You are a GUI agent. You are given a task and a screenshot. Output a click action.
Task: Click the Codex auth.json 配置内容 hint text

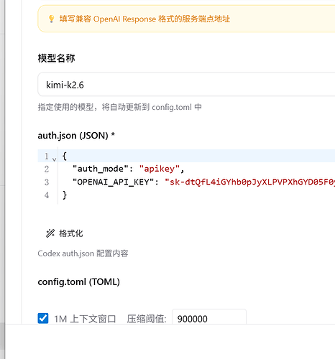(x=83, y=253)
